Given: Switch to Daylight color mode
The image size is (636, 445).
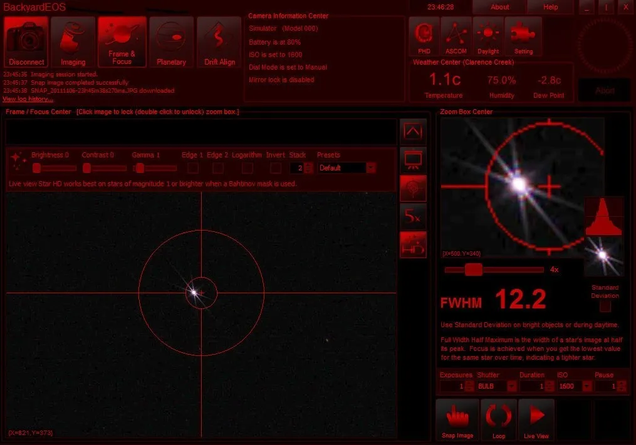Looking at the screenshot, I should point(488,36).
